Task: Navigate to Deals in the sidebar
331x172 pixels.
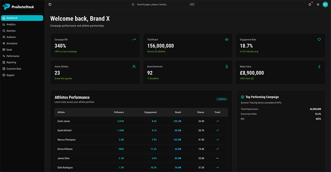Action: (9, 50)
